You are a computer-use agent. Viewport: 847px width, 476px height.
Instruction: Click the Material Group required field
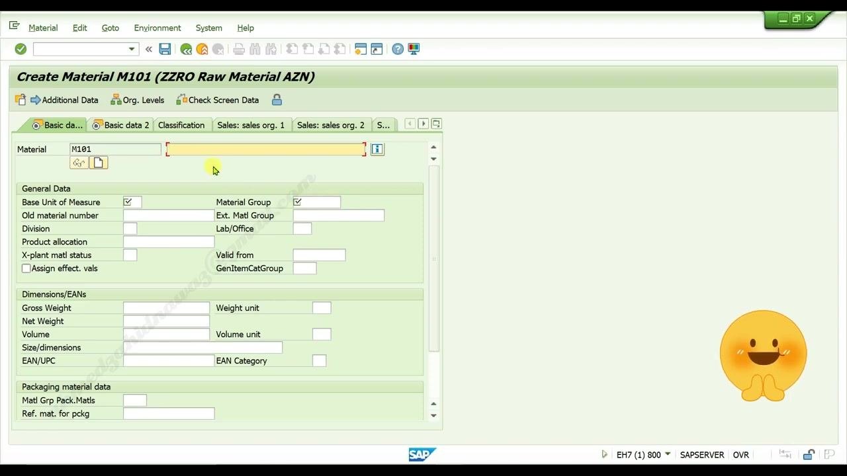(x=317, y=202)
